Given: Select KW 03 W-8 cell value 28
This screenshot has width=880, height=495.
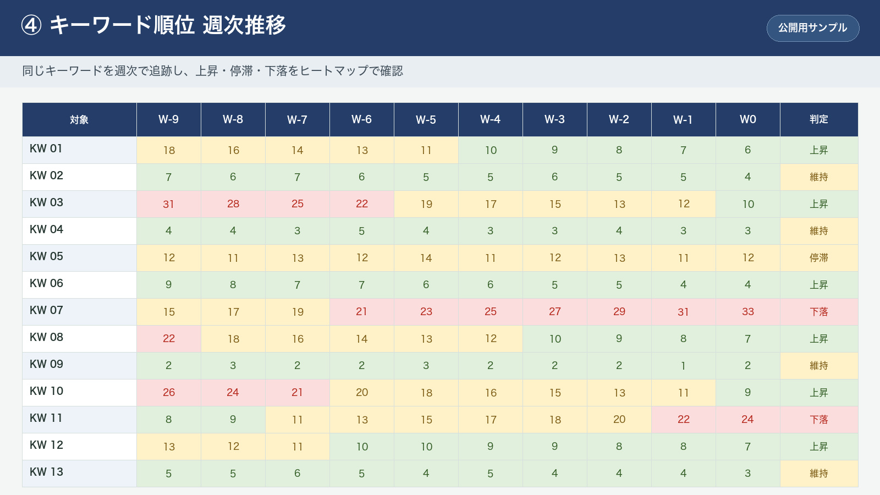Looking at the screenshot, I should click(x=233, y=204).
